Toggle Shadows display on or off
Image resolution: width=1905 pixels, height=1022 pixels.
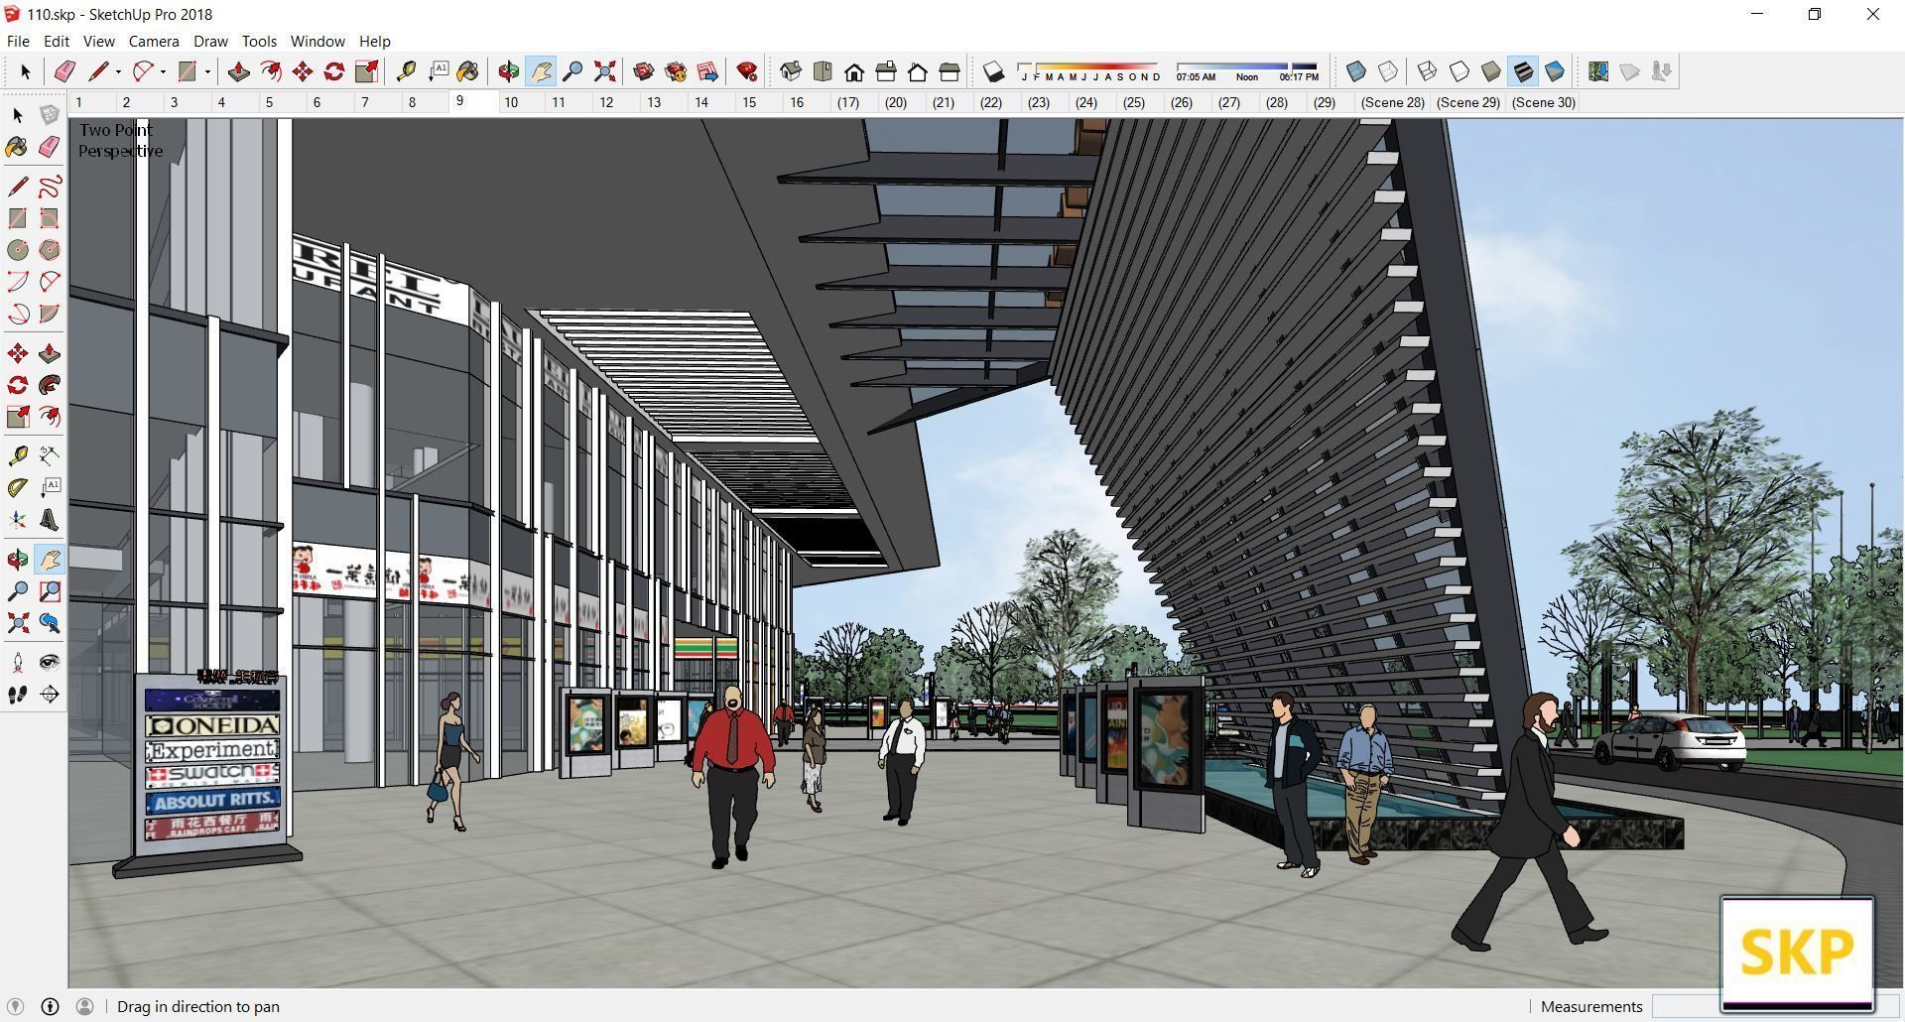coord(993,71)
